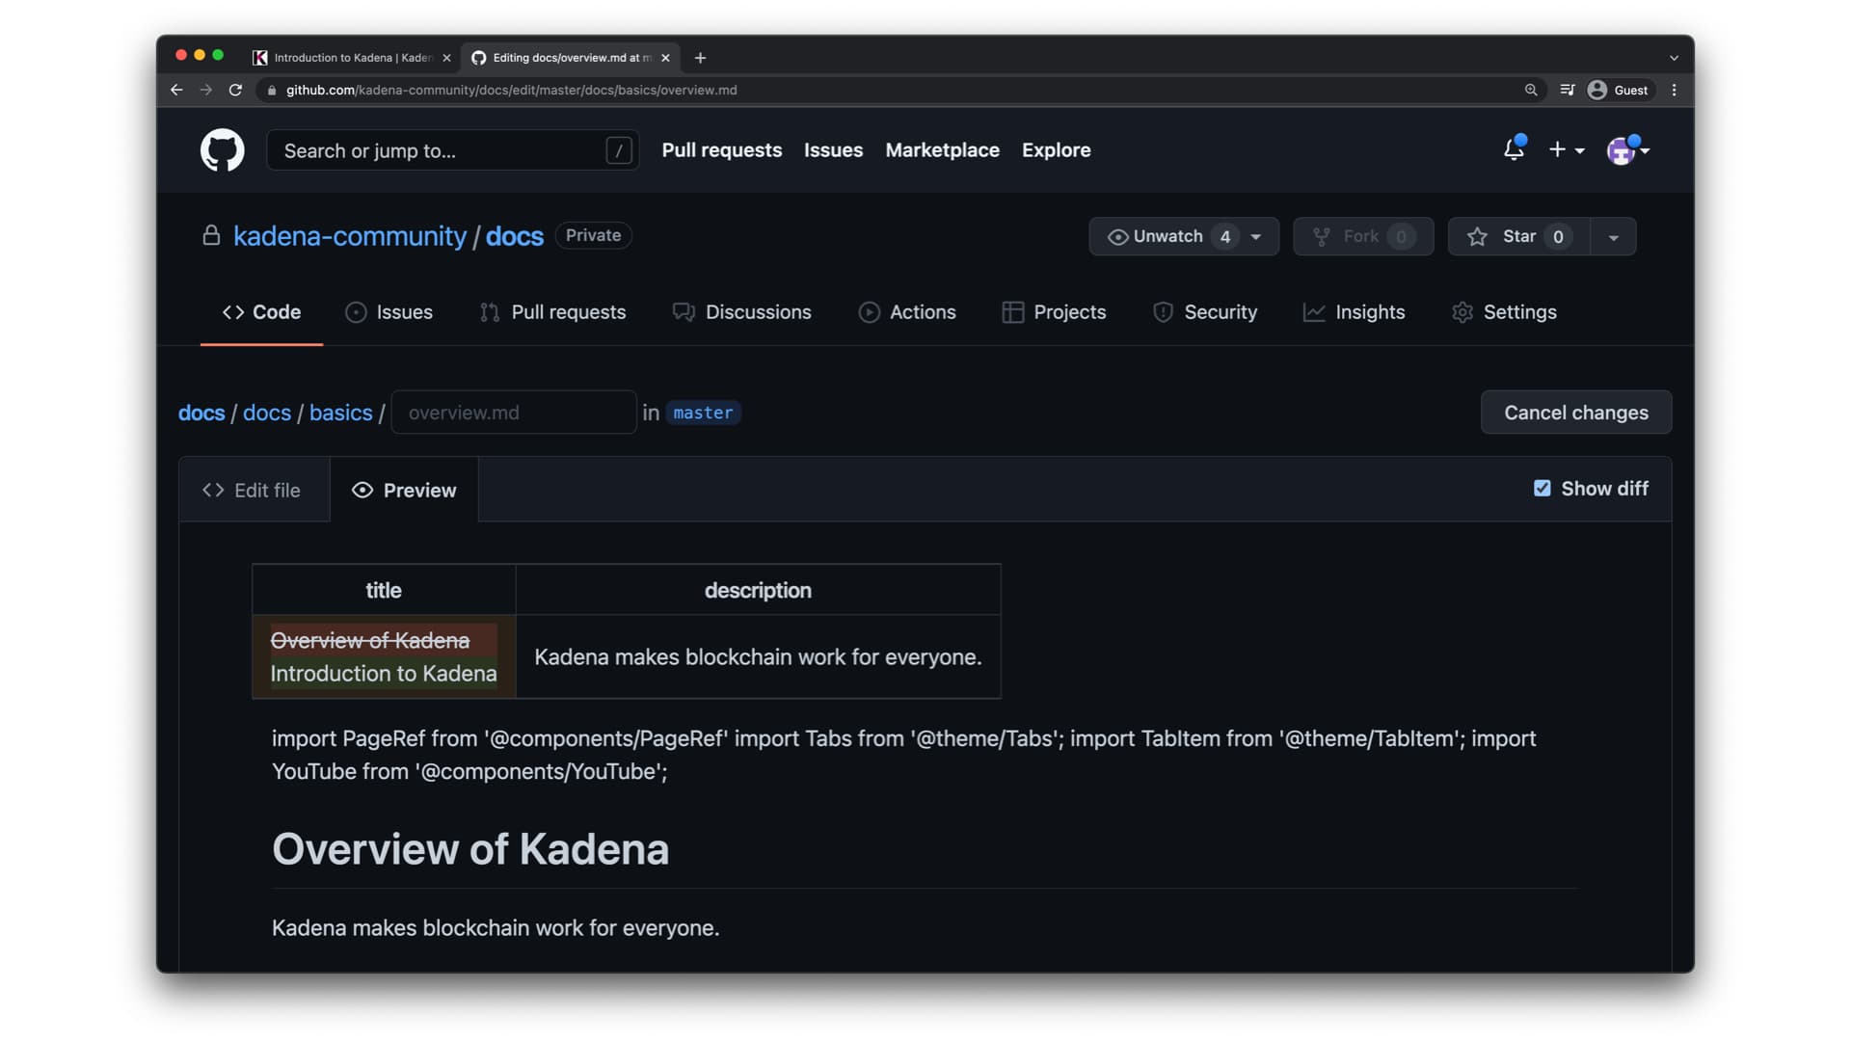Go to Marketplace
Viewport: 1851px width, 1041px height.
pos(942,150)
